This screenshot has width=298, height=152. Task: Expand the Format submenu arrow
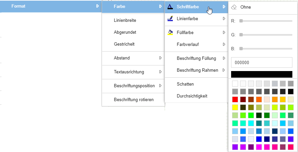97,6
